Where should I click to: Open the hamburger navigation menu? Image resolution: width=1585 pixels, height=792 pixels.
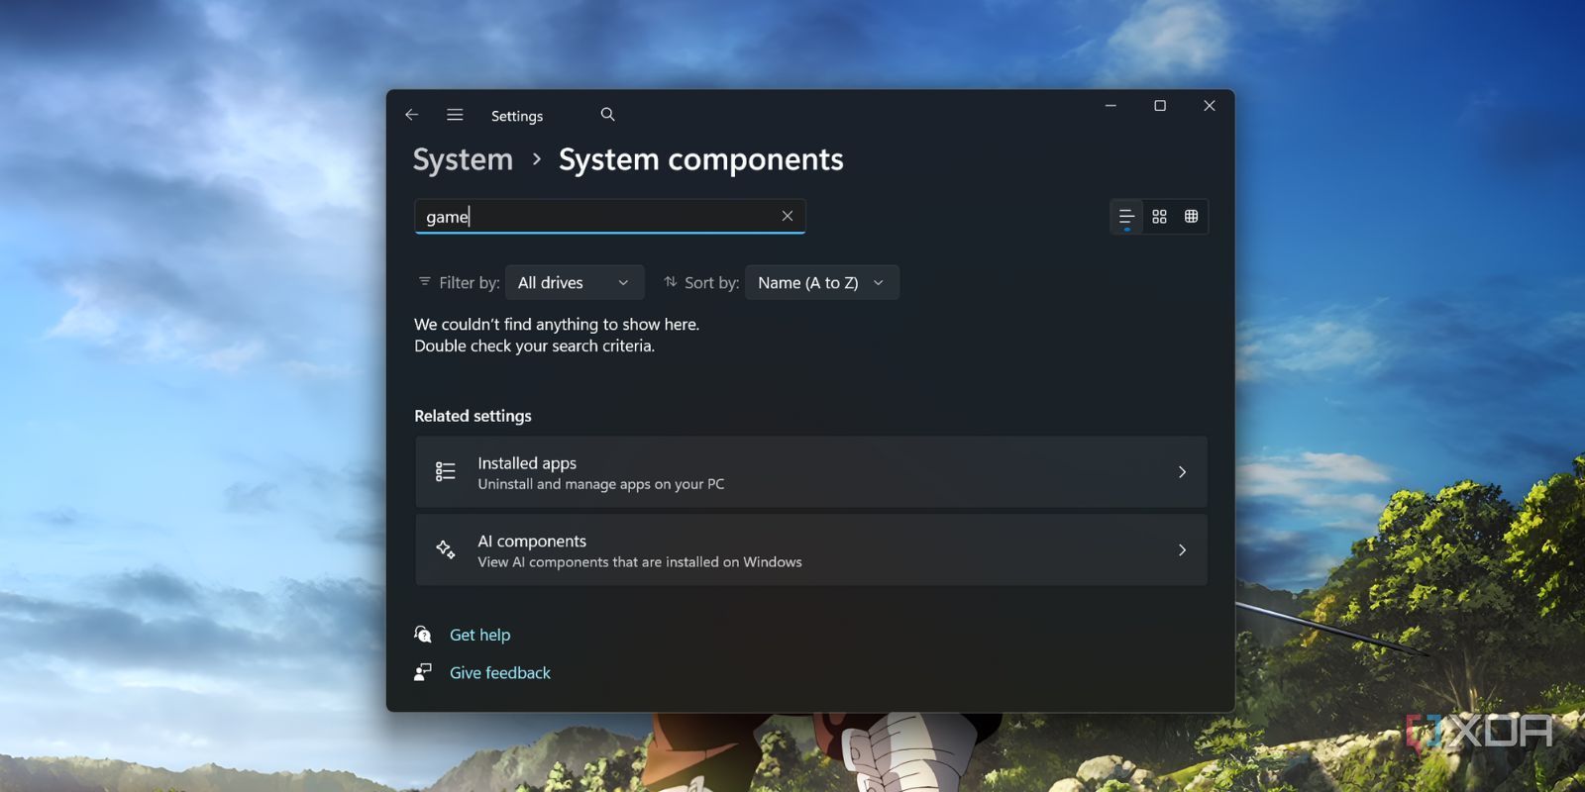[x=455, y=115]
